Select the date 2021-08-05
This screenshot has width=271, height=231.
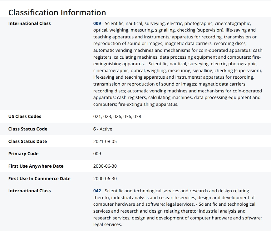[x=105, y=141]
